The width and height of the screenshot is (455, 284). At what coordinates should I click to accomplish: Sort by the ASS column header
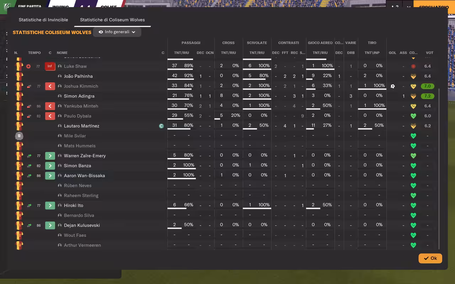coord(403,53)
